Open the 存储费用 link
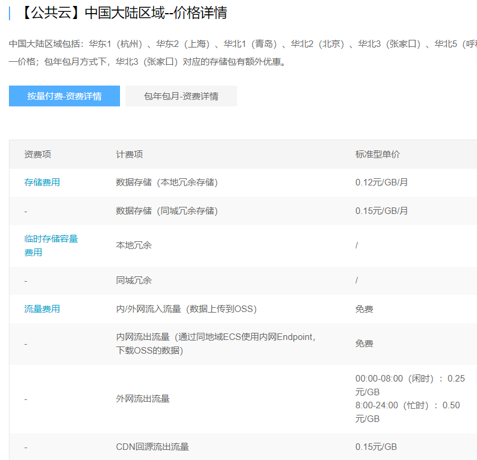The height and width of the screenshot is (460, 477). (42, 182)
